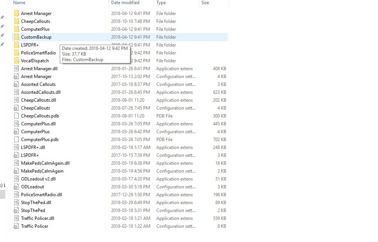Screen dimensions: 378x242
Task: Select the CustomBackup folder icon
Action: [17, 37]
